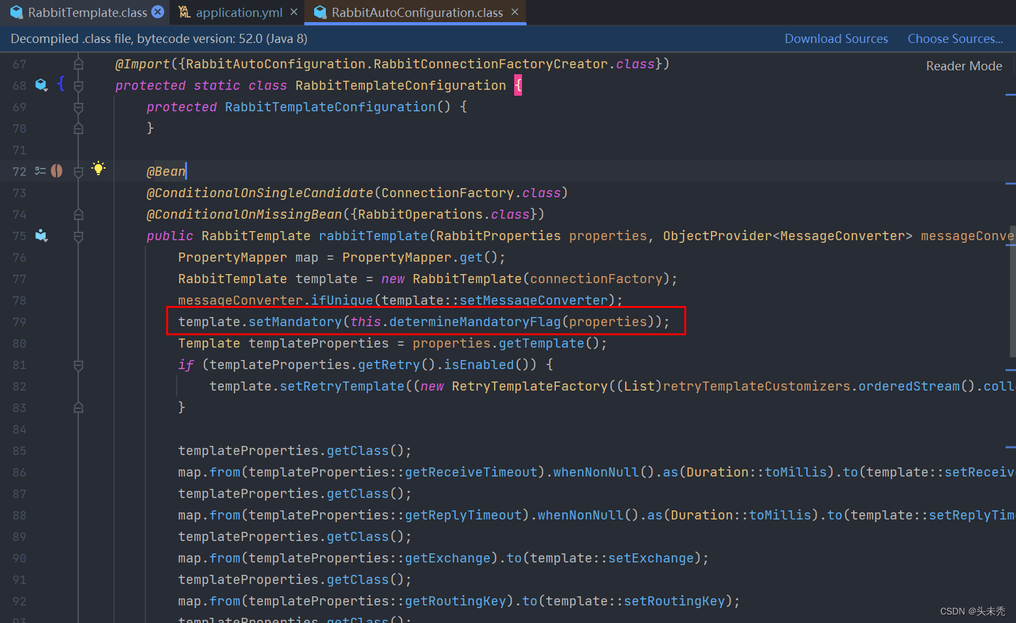Click the @Bean annotation on line 72
Image resolution: width=1016 pixels, height=623 pixels.
coord(166,171)
